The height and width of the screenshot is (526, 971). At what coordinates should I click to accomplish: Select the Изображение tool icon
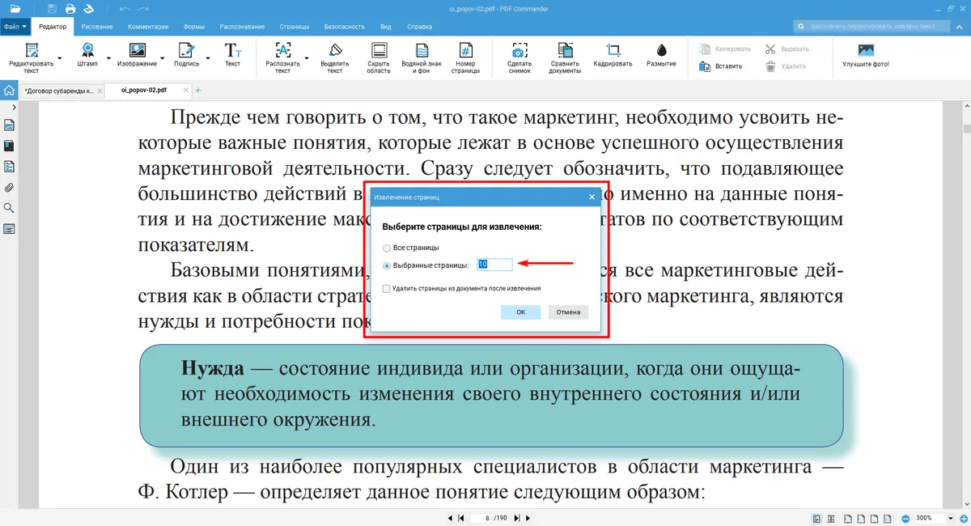coord(137,50)
